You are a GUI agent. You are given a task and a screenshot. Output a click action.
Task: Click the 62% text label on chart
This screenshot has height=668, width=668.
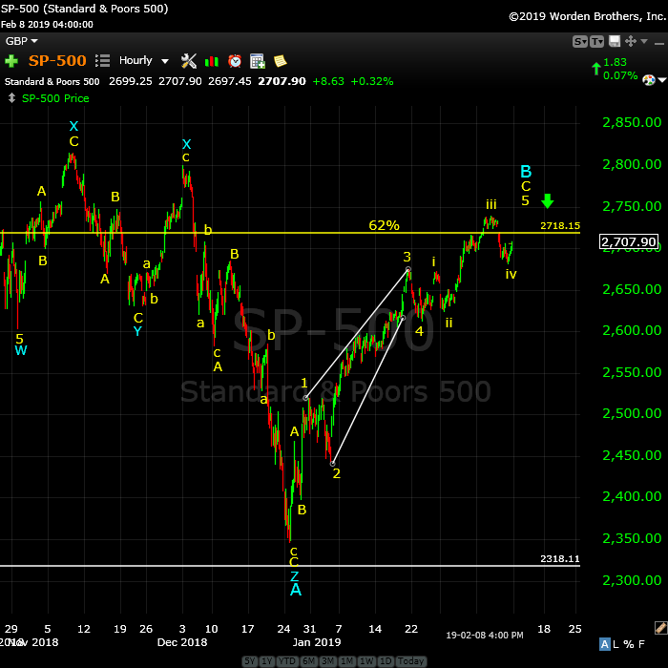tap(384, 225)
